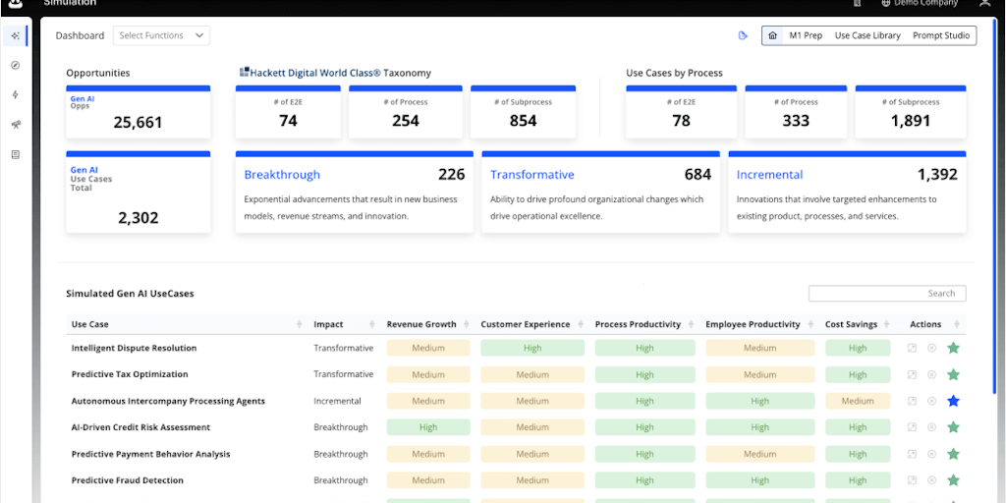Open the telescope sidebar icon
Screen dimensions: 1006x503
[x=16, y=125]
